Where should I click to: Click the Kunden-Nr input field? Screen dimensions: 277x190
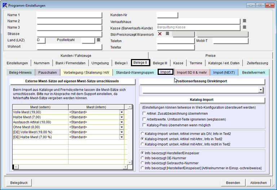(167, 15)
